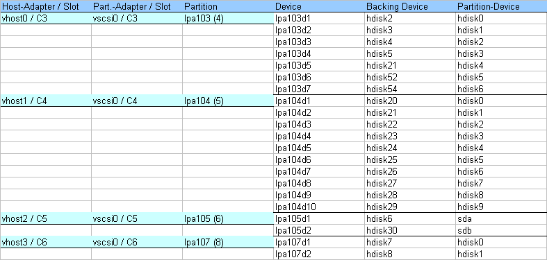This screenshot has width=547, height=260.
Task: Click the Partition column header
Action: pyautogui.click(x=228, y=6)
